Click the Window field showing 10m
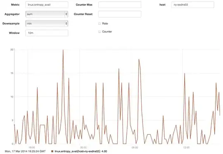Viewport: 223px width, 154px height. point(47,33)
